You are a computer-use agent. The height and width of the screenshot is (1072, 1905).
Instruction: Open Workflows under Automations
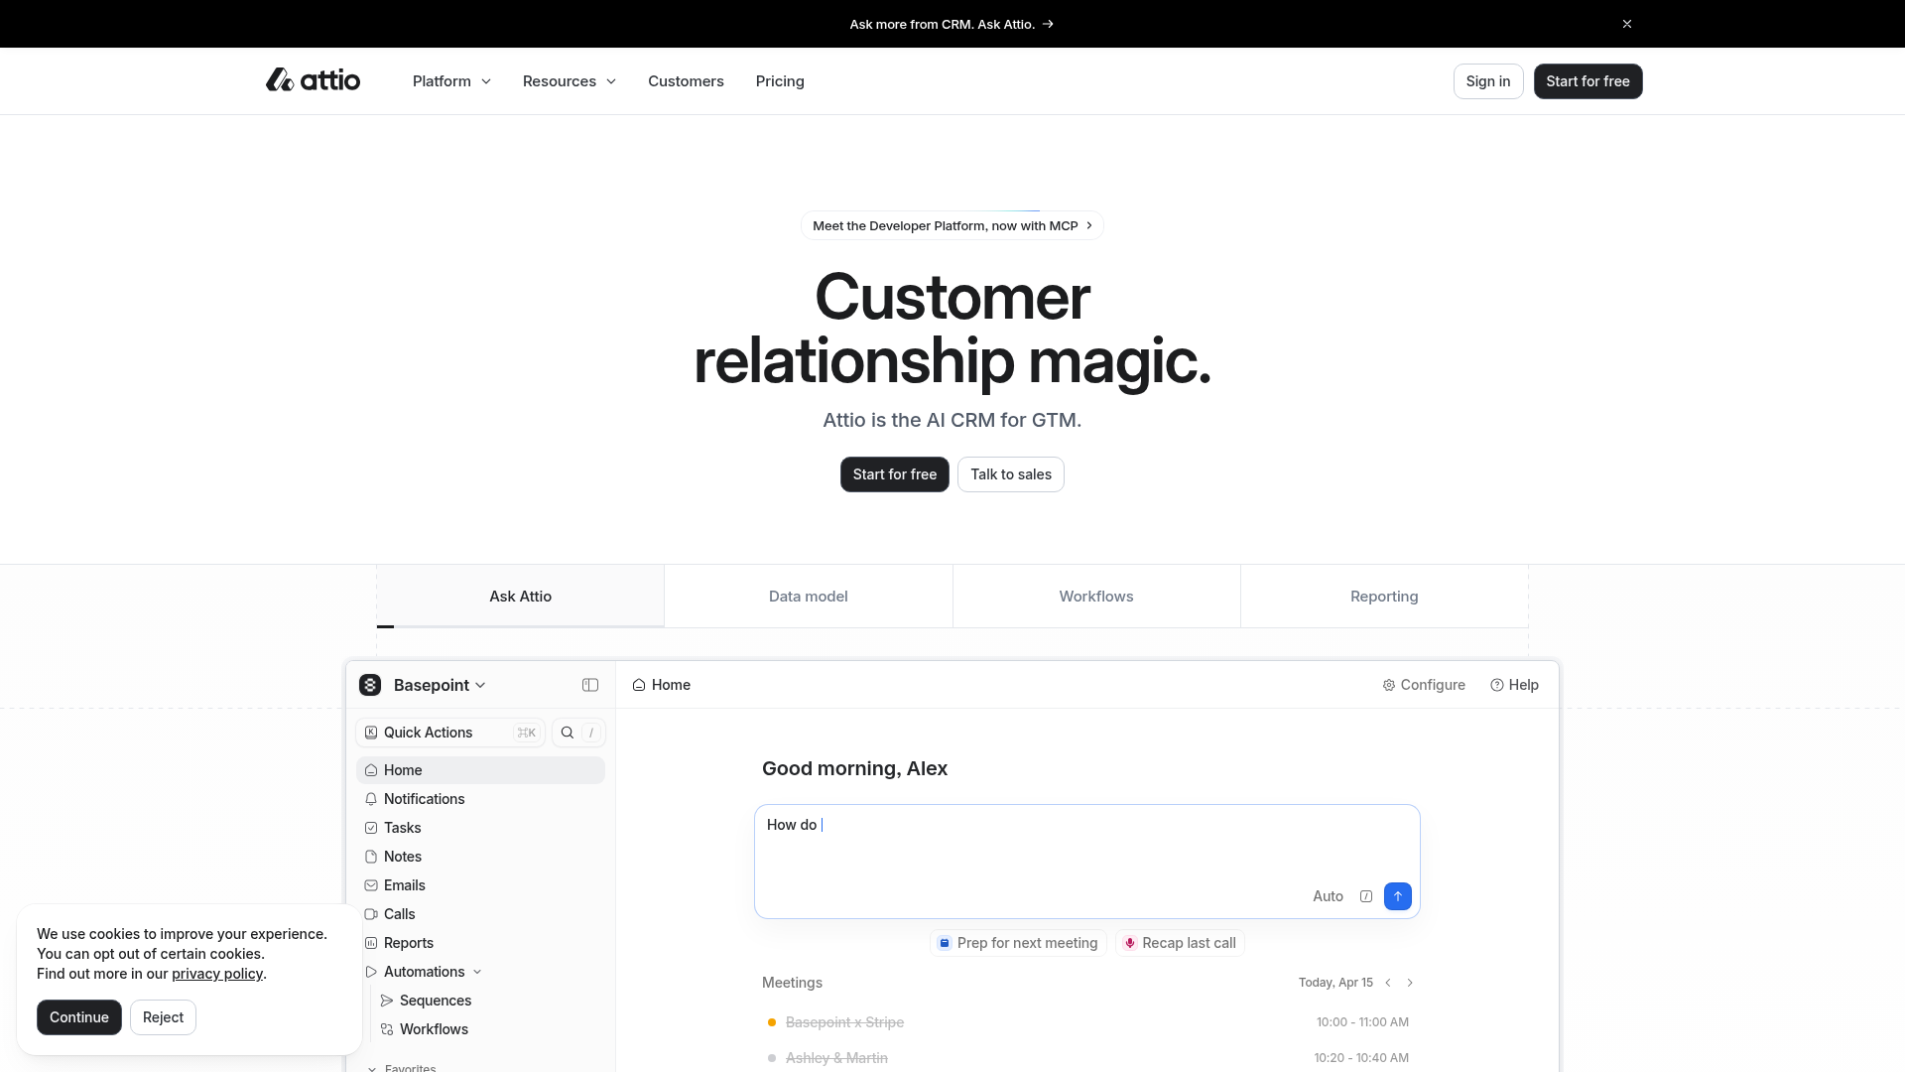434,1029
